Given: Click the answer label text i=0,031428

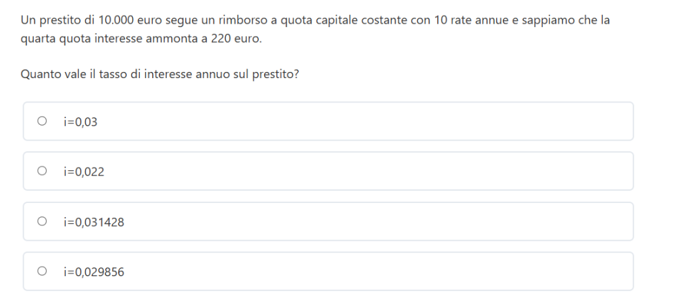Looking at the screenshot, I should pyautogui.click(x=94, y=222).
